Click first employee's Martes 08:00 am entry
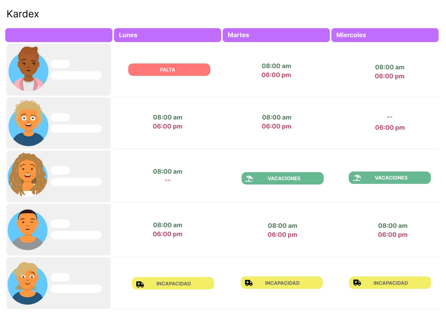The height and width of the screenshot is (317, 446). pyautogui.click(x=276, y=66)
